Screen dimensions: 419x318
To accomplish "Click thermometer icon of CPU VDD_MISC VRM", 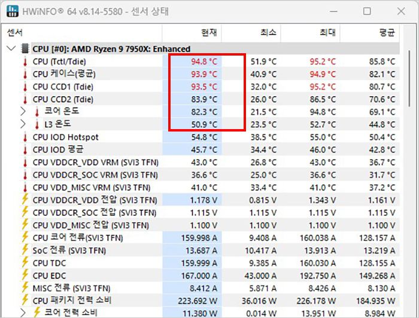I will click(25, 187).
